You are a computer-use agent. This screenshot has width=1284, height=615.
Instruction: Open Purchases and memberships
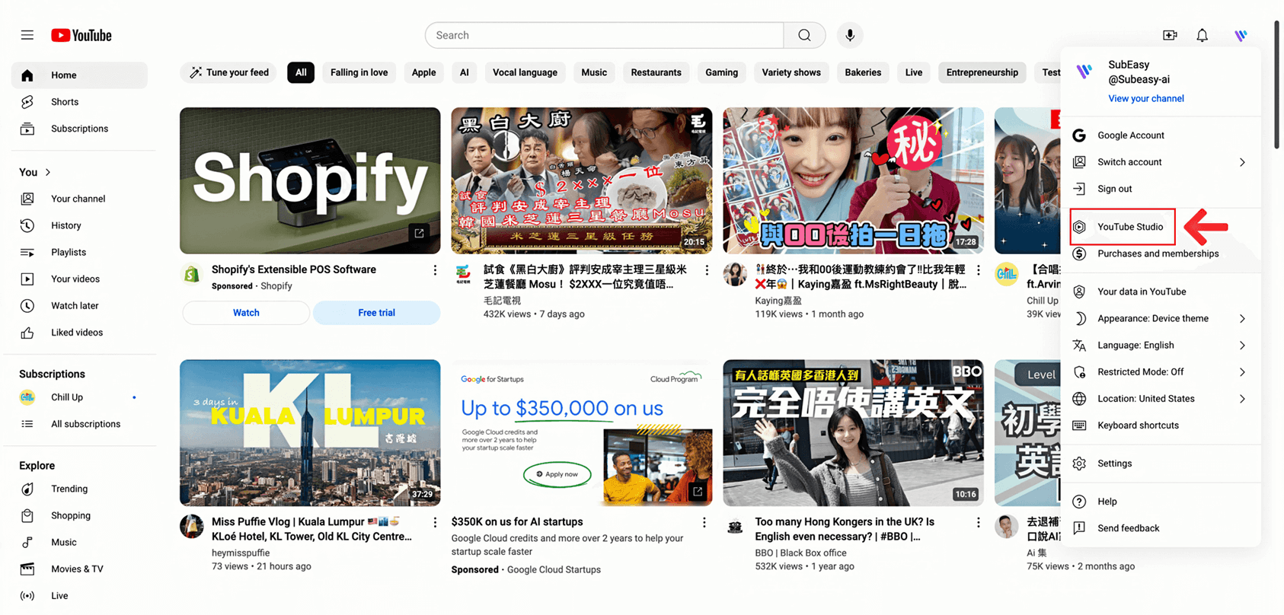pos(1161,253)
